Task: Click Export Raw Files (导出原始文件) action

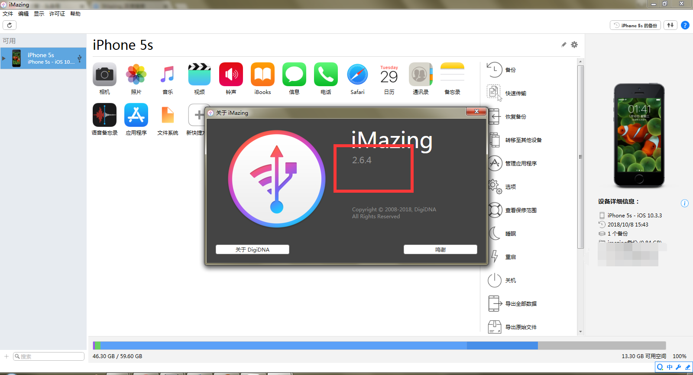Action: pyautogui.click(x=512, y=327)
